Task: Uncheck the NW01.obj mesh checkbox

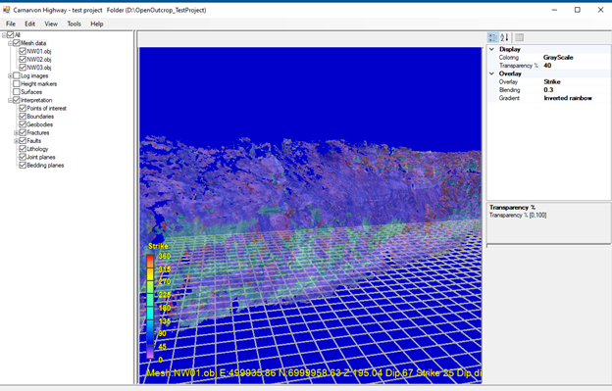Action: tap(23, 51)
